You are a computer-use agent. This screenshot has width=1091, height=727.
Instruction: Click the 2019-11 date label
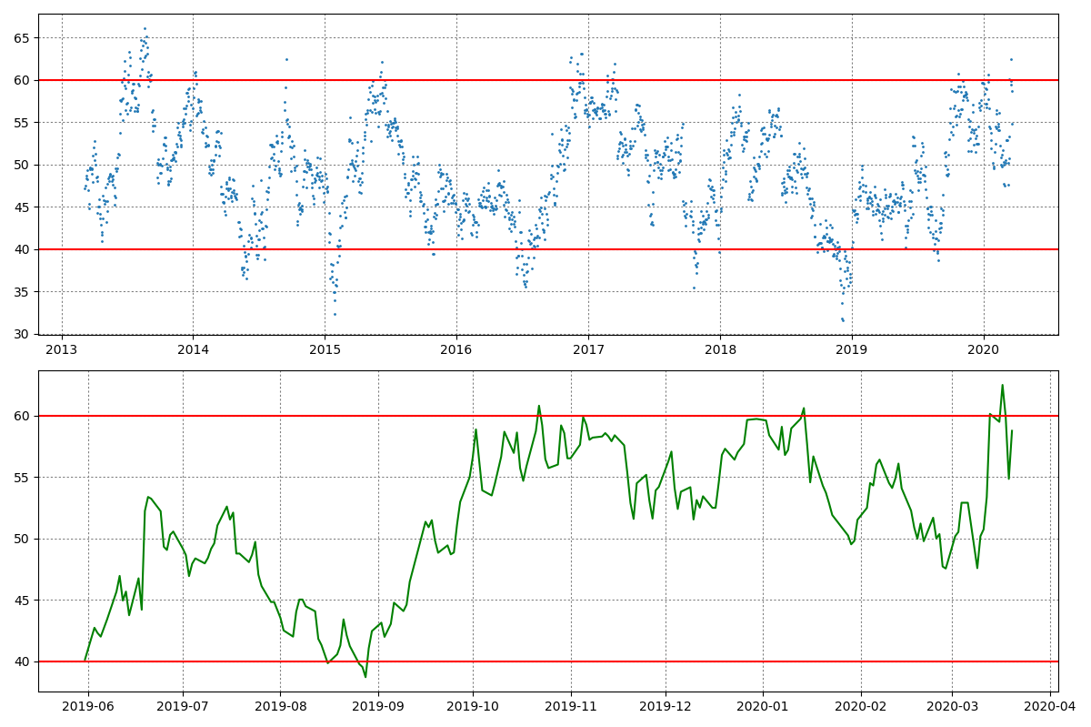[x=571, y=706]
